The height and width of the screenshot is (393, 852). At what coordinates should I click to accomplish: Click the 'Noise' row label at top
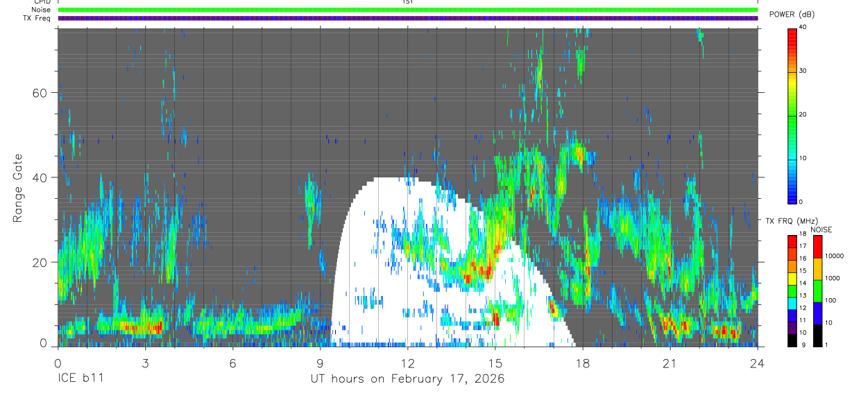(40, 10)
